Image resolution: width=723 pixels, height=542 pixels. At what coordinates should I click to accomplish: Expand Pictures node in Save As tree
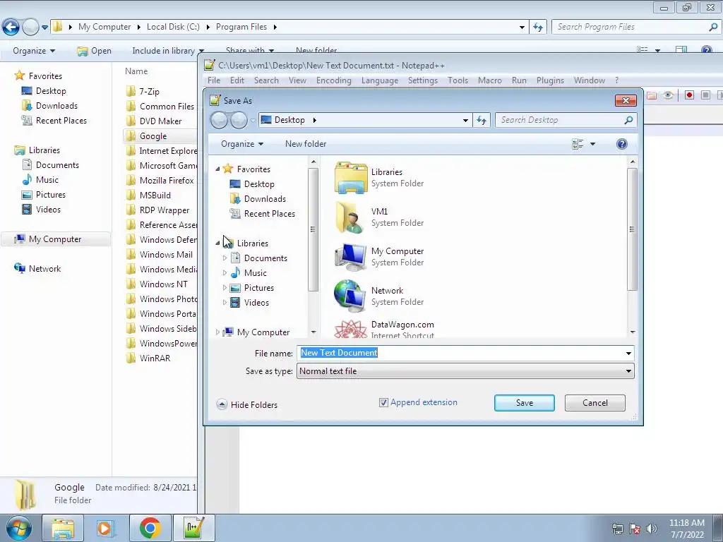coord(225,288)
